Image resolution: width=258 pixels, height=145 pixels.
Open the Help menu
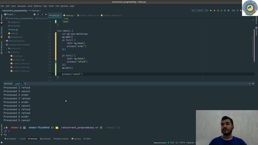[x=72, y=6]
